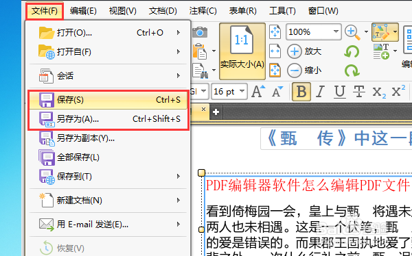
Task: Click the paste clipboard icon
Action: pos(201,51)
